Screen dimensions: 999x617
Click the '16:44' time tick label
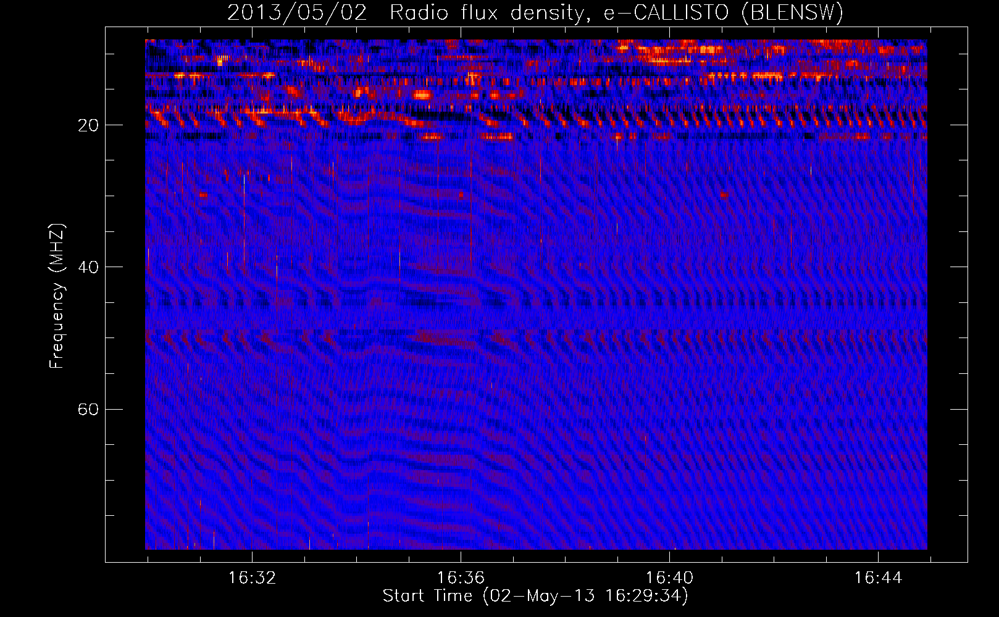878,578
